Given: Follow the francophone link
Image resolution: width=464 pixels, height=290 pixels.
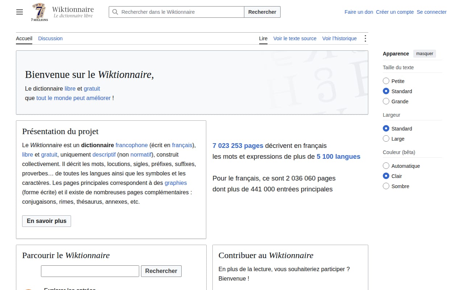Looking at the screenshot, I should [x=132, y=145].
